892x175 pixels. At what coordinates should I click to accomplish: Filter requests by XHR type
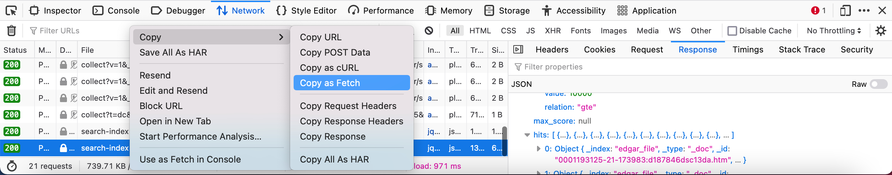553,31
